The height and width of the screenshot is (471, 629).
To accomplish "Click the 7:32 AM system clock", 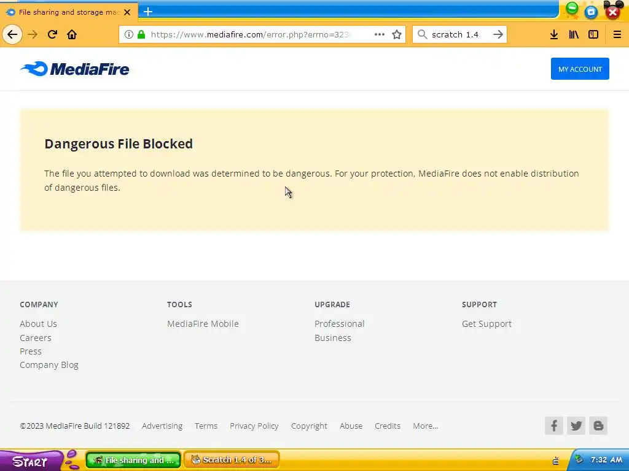I will (606, 459).
